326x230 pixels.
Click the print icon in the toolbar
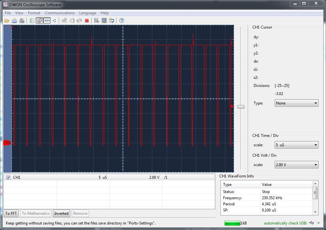pos(14,20)
